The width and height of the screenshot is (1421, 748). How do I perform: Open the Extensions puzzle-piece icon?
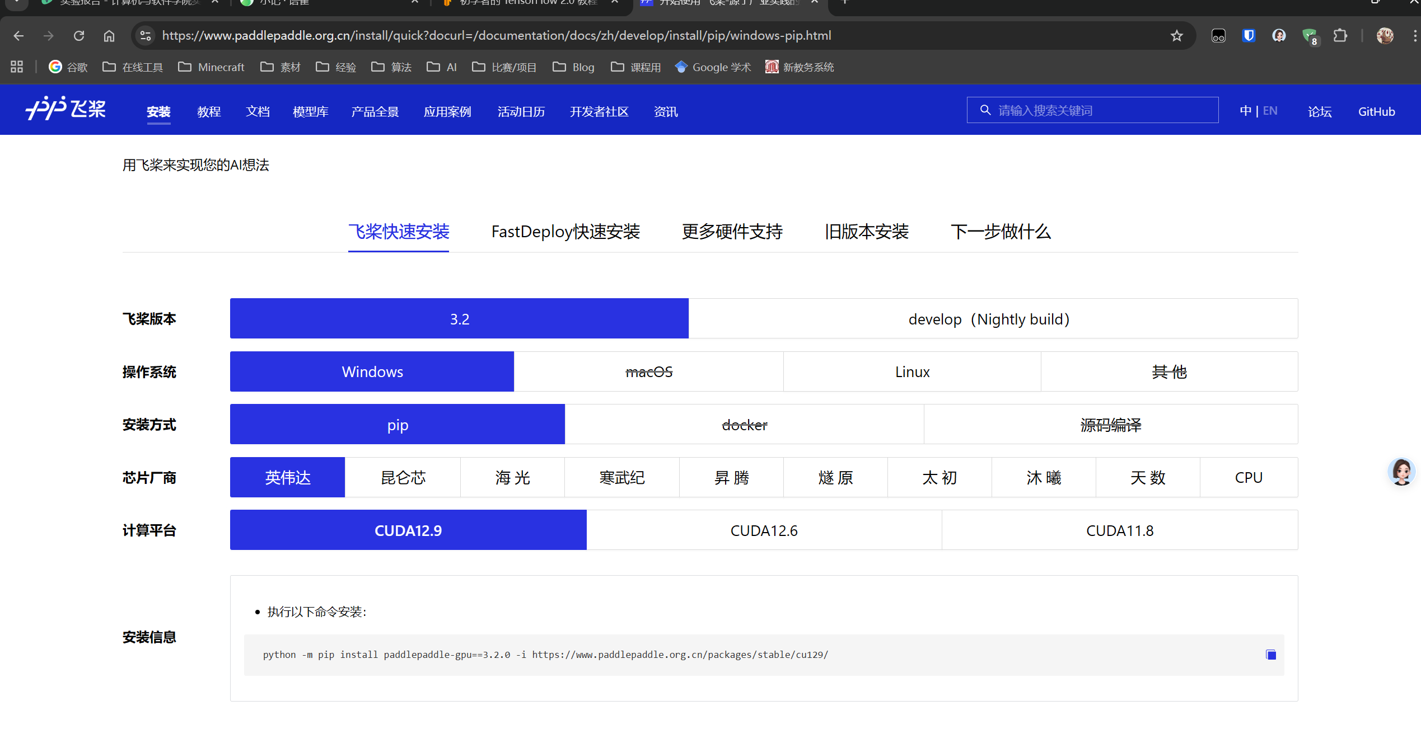coord(1340,35)
